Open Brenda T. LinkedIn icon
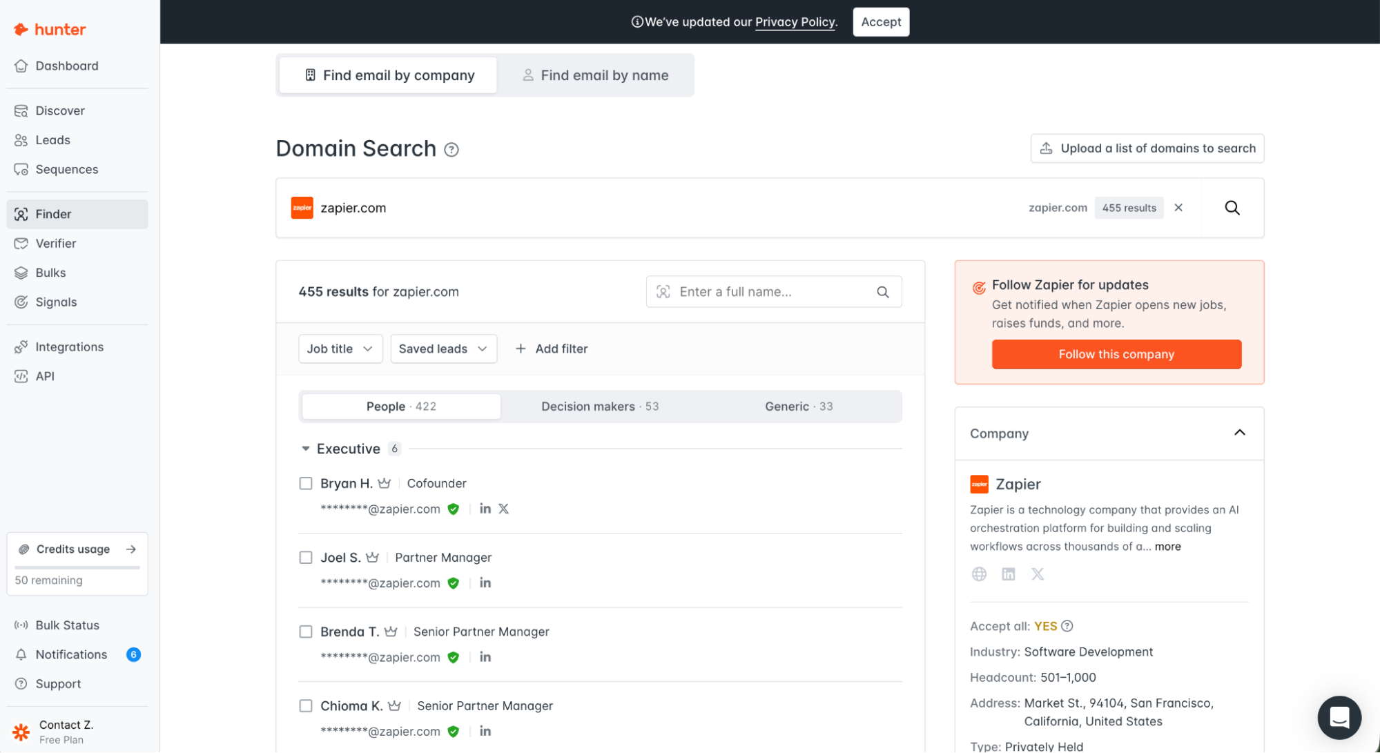 [x=485, y=657]
